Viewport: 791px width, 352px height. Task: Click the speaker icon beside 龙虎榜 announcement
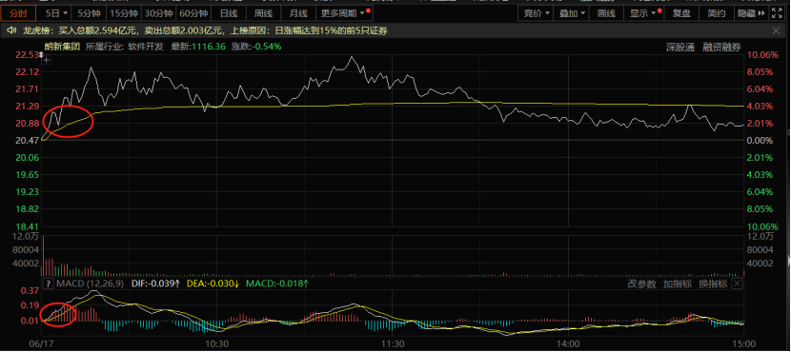(x=12, y=31)
